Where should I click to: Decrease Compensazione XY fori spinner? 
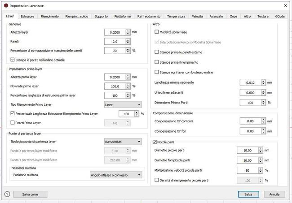pyautogui.click(x=263, y=133)
